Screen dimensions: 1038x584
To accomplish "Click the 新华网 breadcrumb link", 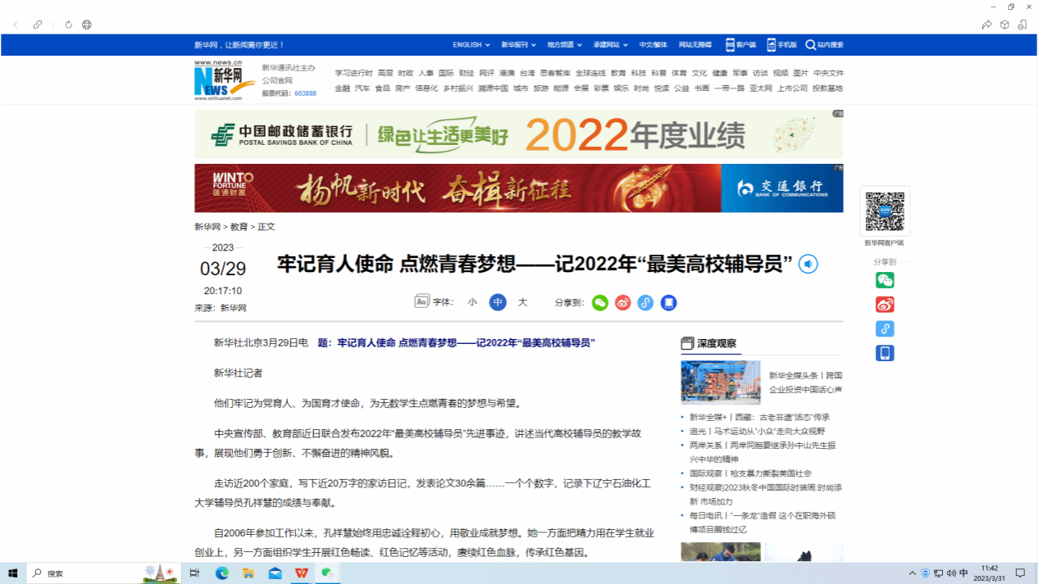I will click(x=207, y=227).
